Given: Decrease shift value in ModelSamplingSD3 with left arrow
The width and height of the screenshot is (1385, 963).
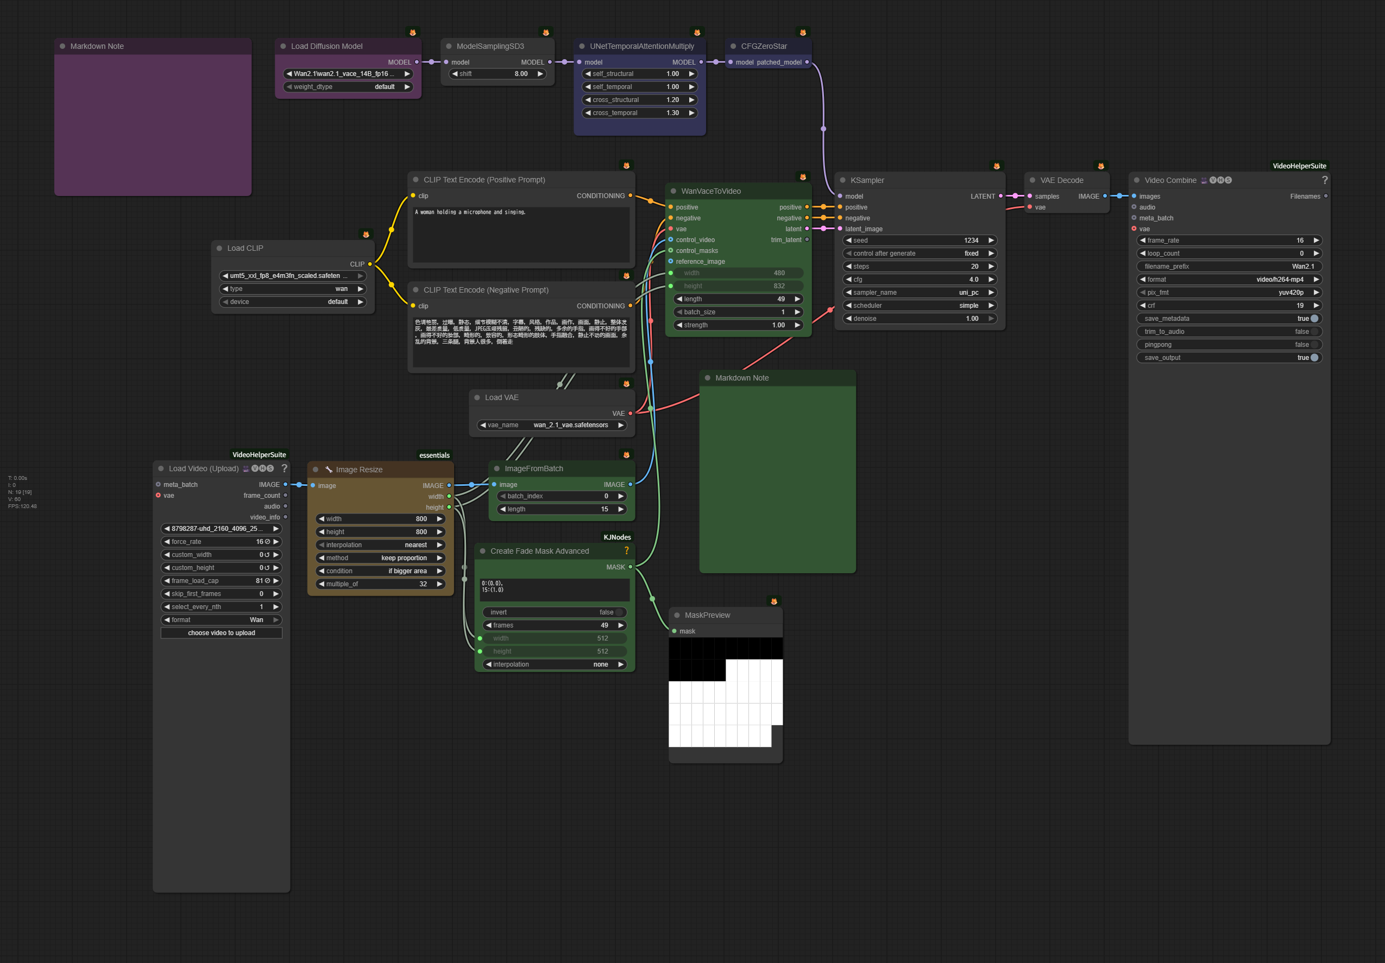Looking at the screenshot, I should pyautogui.click(x=455, y=74).
